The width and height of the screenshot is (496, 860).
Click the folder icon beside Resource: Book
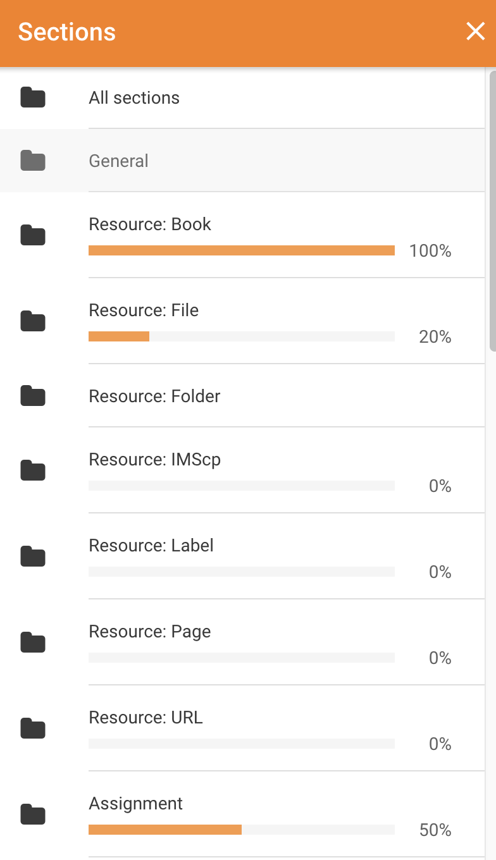point(33,235)
